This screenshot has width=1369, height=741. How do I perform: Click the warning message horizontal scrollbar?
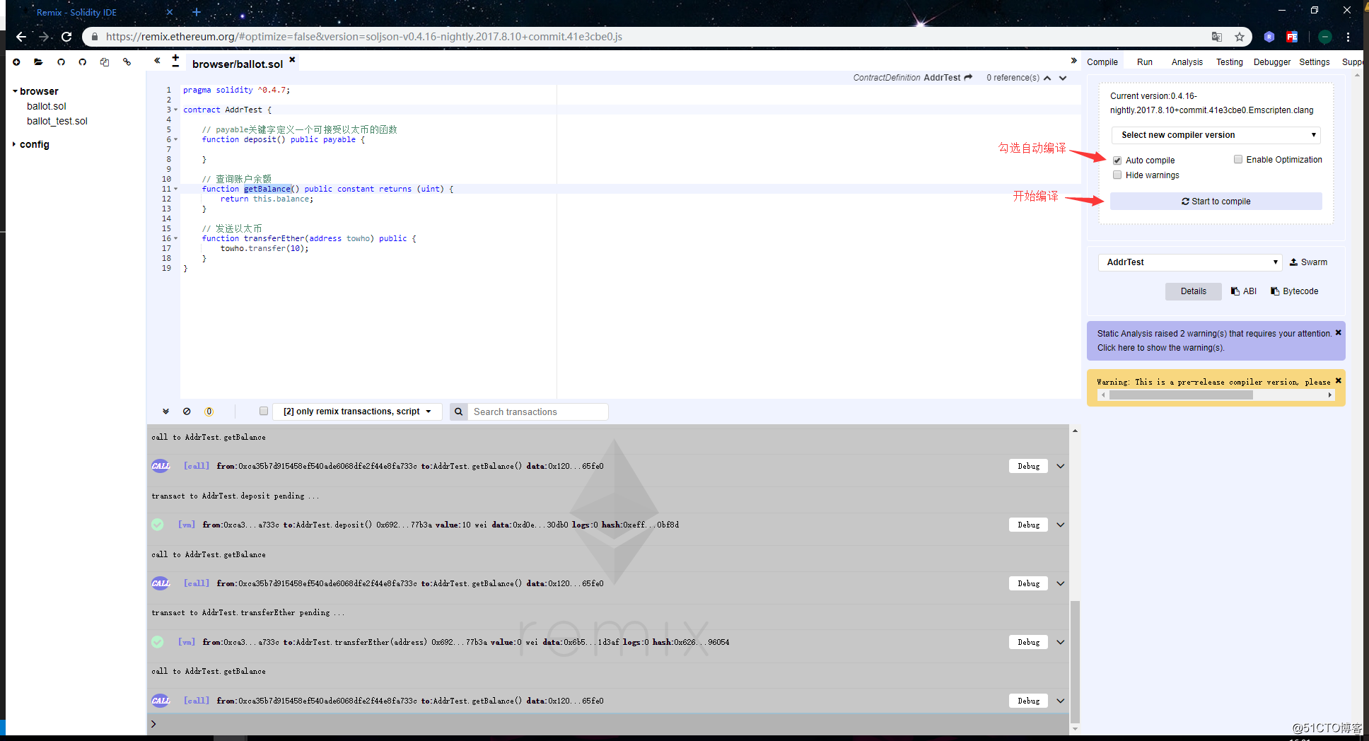pos(1181,395)
